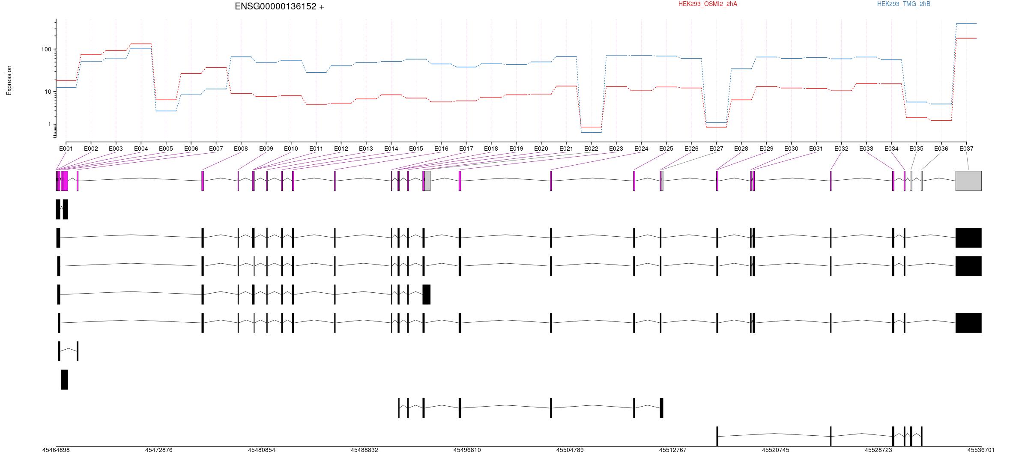Click exon label E030
The image size is (1028, 458).
tap(791, 149)
